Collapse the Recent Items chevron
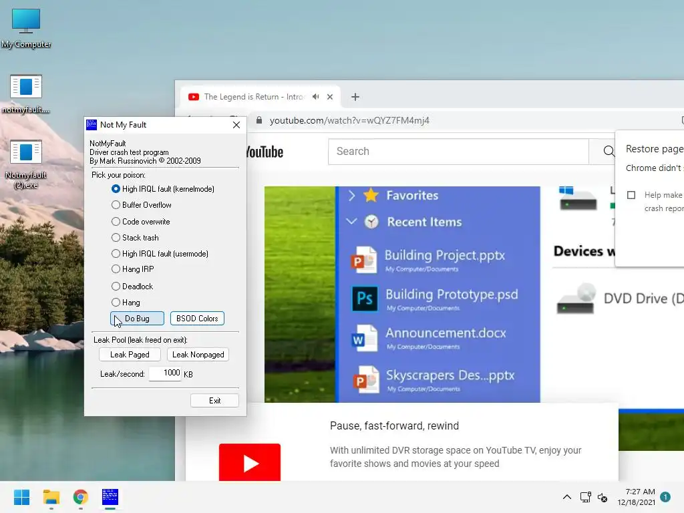This screenshot has height=513, width=684. pyautogui.click(x=351, y=221)
